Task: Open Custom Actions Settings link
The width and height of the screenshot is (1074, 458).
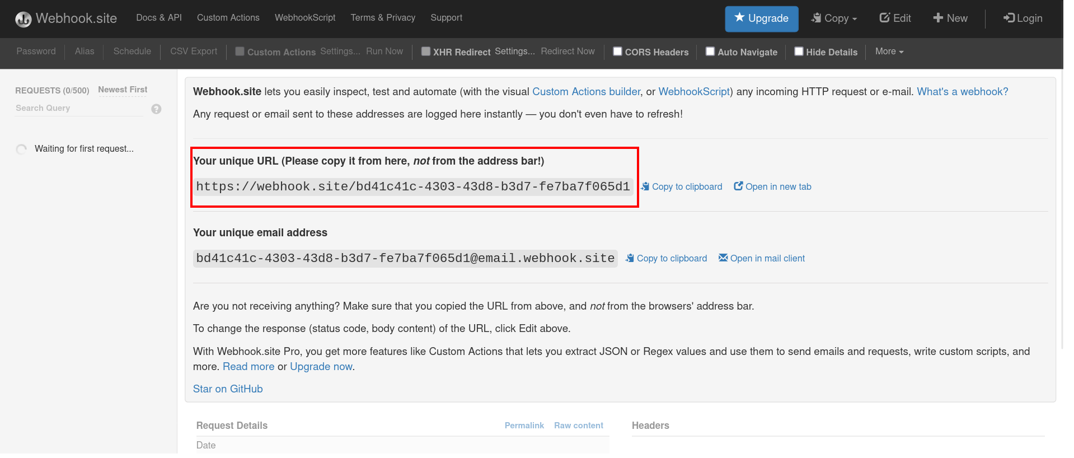Action: (340, 52)
